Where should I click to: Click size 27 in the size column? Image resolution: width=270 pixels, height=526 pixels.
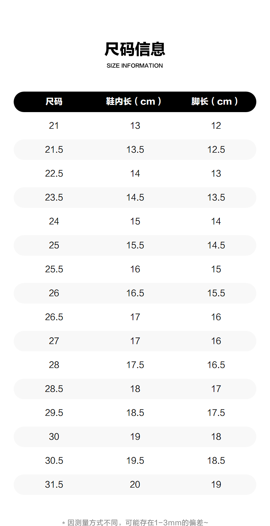pos(54,341)
